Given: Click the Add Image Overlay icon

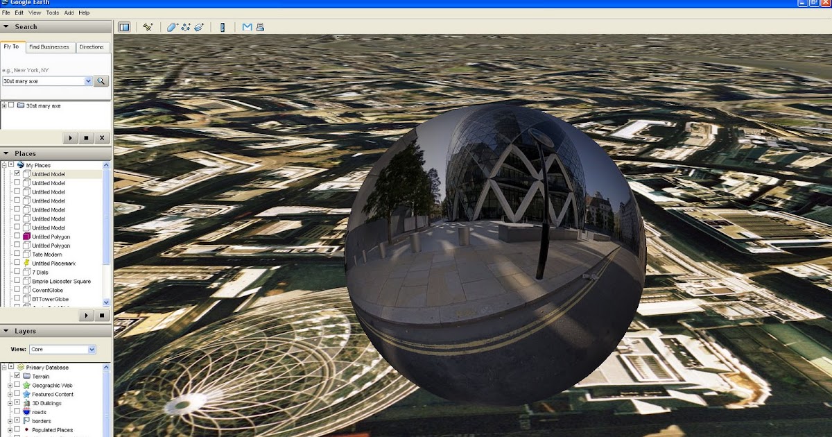Looking at the screenshot, I should (x=199, y=27).
